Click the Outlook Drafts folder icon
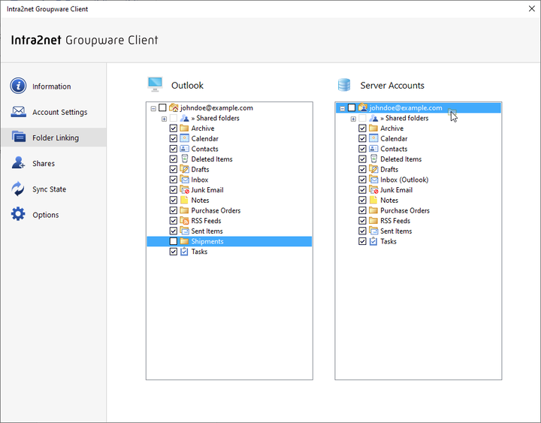Viewport: 541px width, 423px height. click(185, 169)
